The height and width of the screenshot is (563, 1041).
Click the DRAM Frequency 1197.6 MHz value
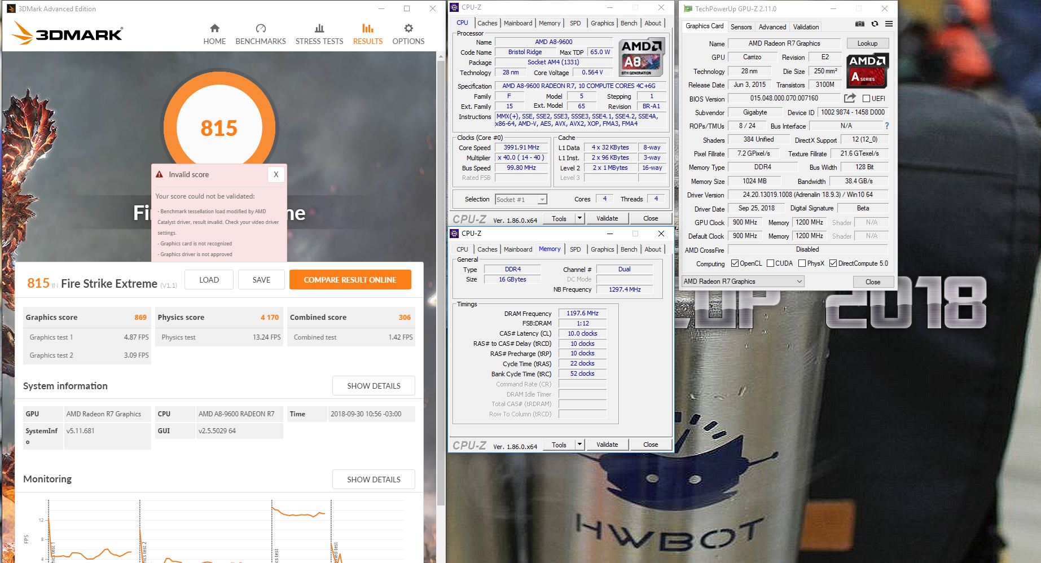click(x=582, y=313)
